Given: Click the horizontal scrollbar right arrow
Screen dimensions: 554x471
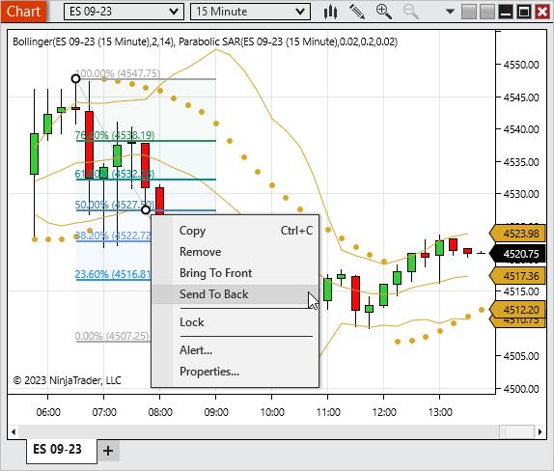Looking at the screenshot, I should (x=540, y=431).
